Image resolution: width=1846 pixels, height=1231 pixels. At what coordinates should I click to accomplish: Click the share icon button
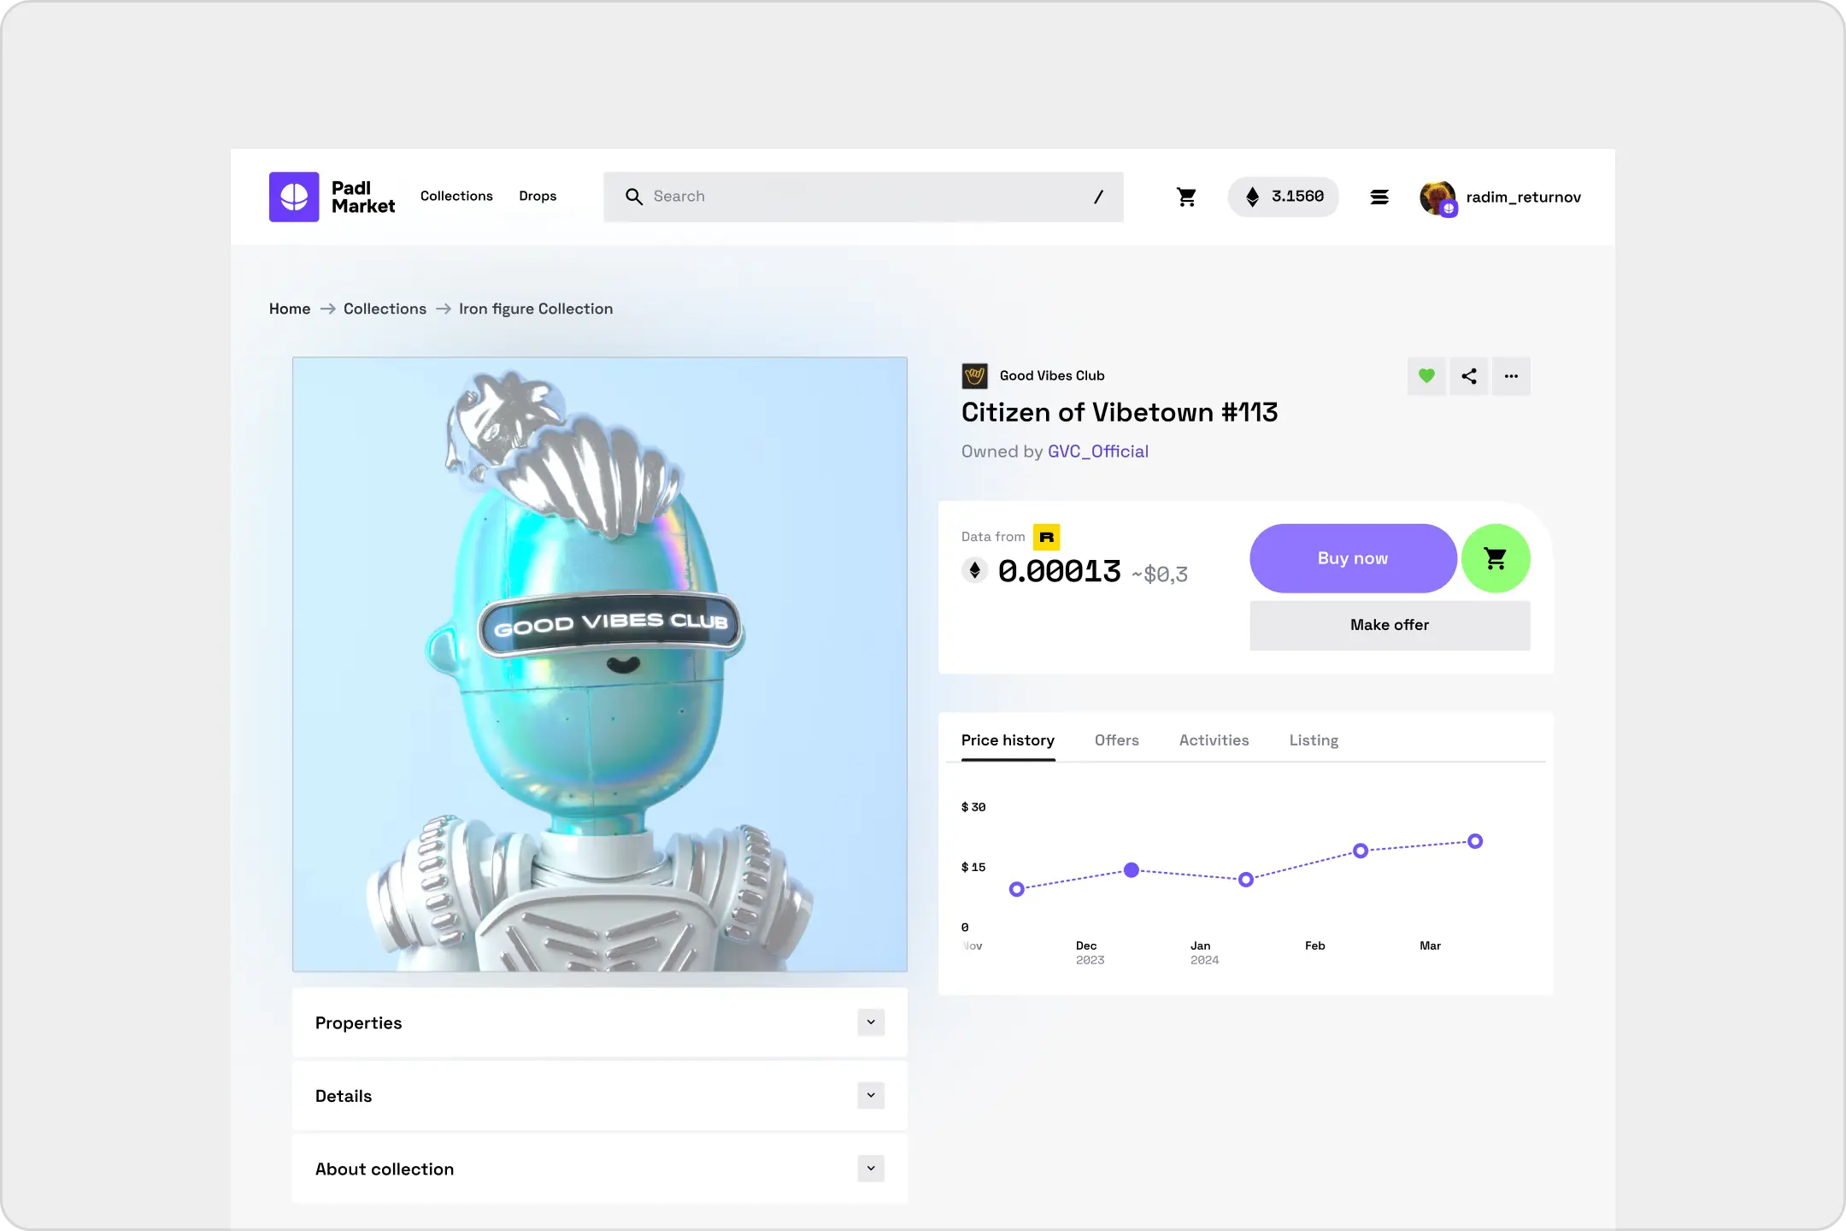(1468, 376)
